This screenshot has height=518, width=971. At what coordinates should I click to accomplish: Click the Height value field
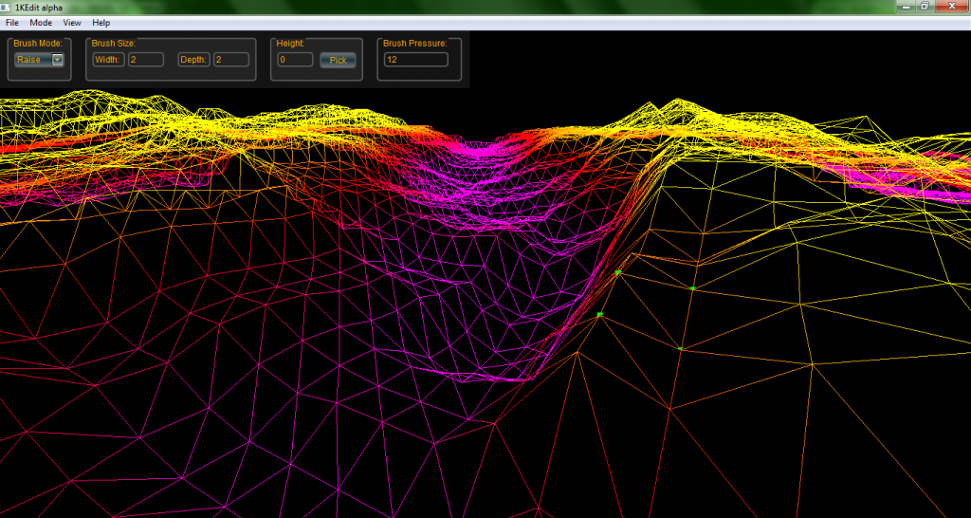(295, 60)
